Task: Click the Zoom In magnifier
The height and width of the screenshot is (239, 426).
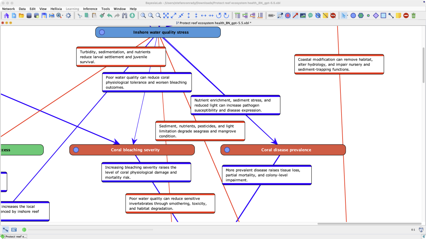Action: click(x=143, y=16)
